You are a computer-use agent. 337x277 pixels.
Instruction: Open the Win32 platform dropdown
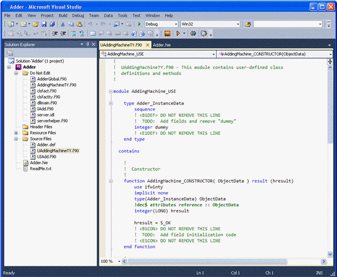tap(238, 24)
